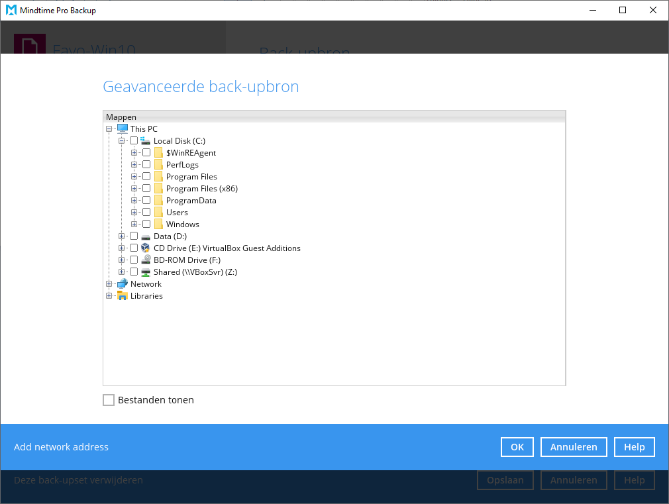Expand the $WinREAgent folder node

tap(134, 153)
